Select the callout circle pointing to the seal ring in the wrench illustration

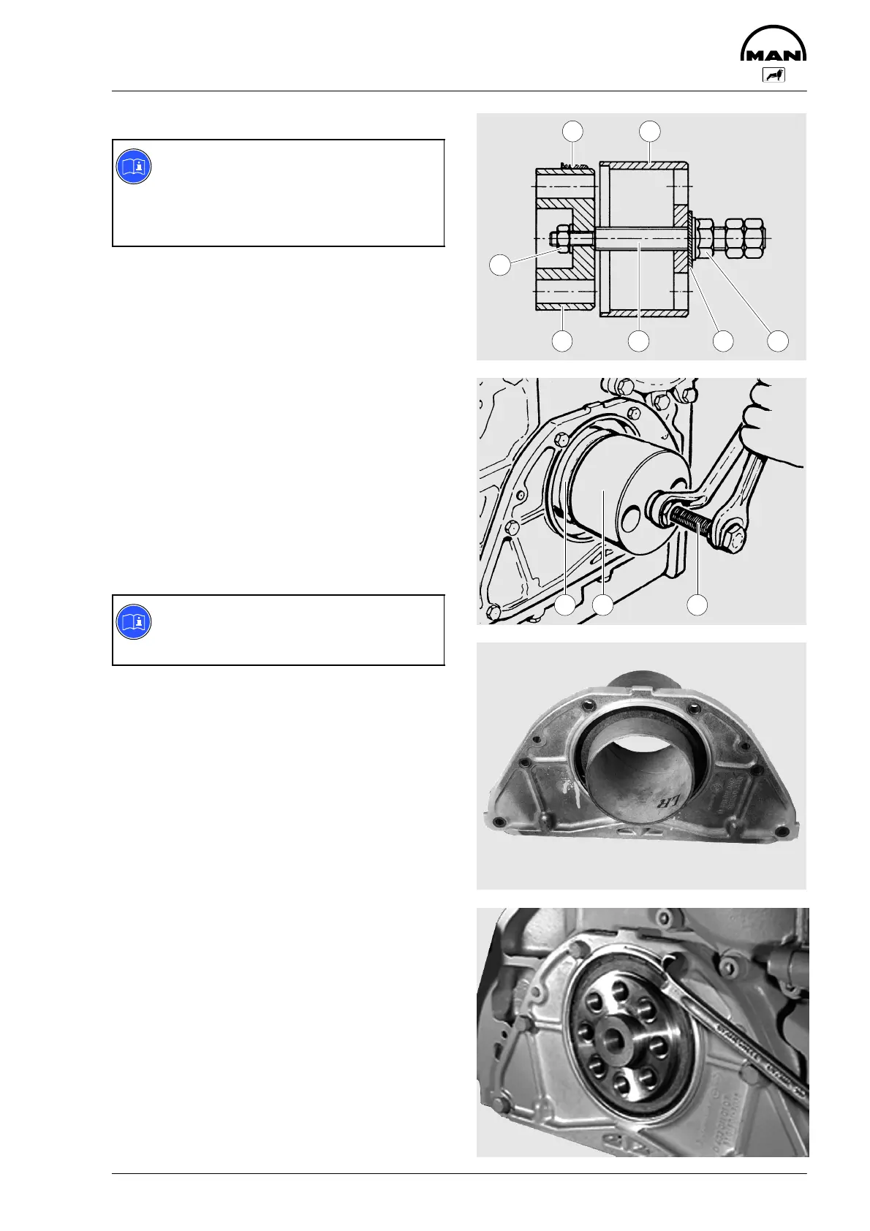[x=564, y=605]
